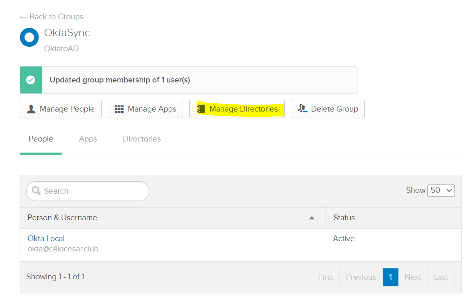Click the OktatoAD group description text
The width and height of the screenshot is (466, 299).
(61, 48)
